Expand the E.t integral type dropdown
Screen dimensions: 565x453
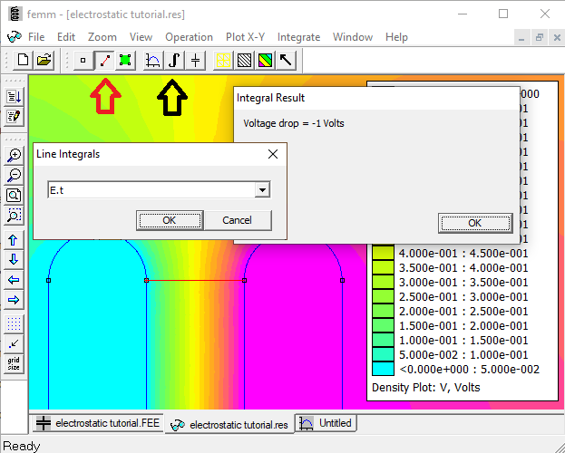tap(262, 190)
